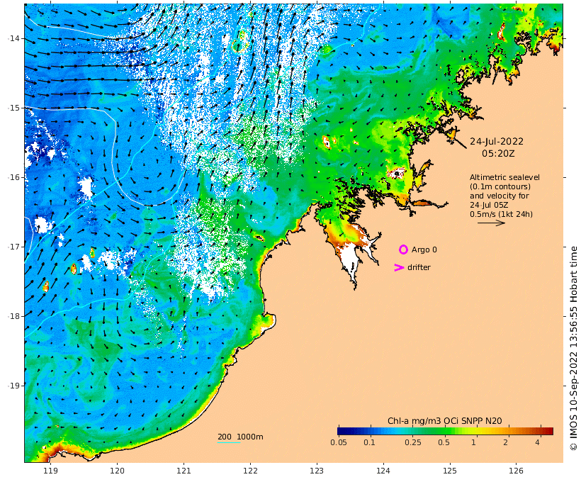Click the 'Chl-a mg/m3 OCi SNPP N20' title
This screenshot has width=581, height=482.
(x=445, y=421)
